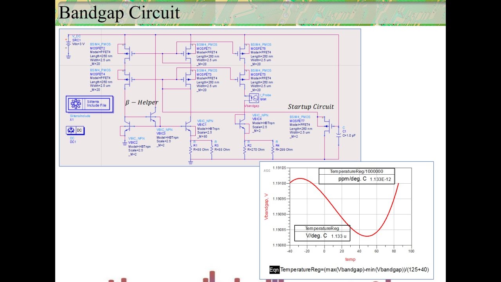Click the Silterra Include File component icon

(x=89, y=104)
